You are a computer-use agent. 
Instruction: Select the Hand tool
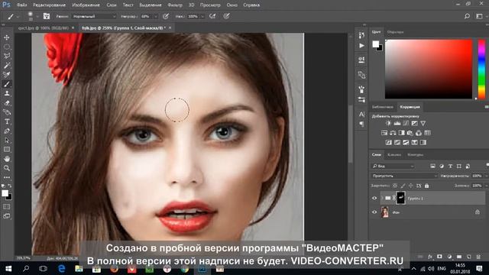pyautogui.click(x=7, y=159)
